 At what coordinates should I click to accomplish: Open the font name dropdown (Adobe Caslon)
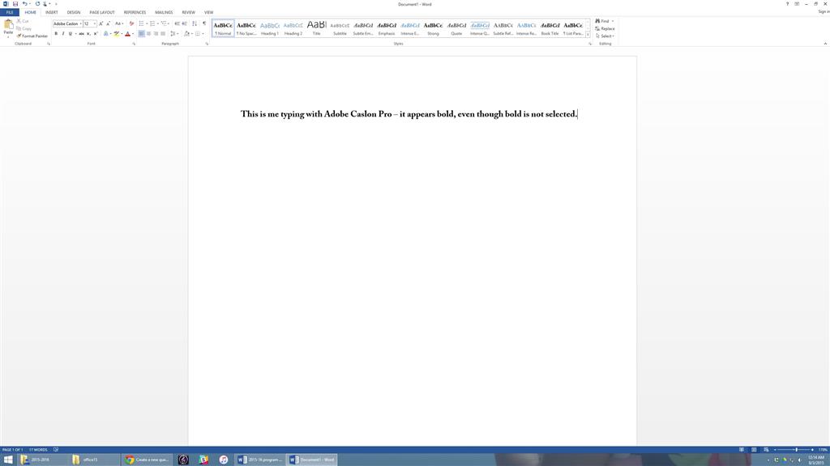coord(80,23)
